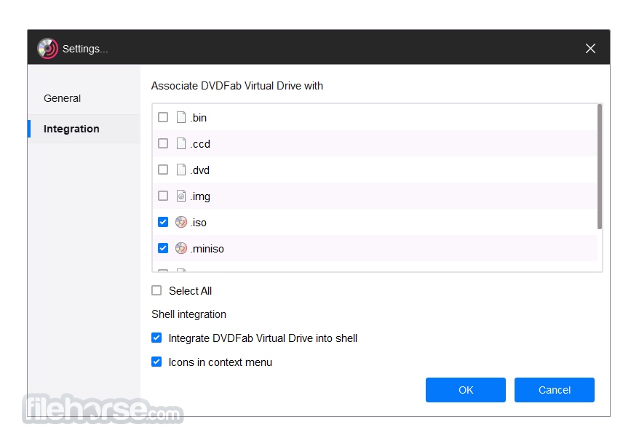Select the .dvd extension label
639x446 pixels.
pos(199,170)
